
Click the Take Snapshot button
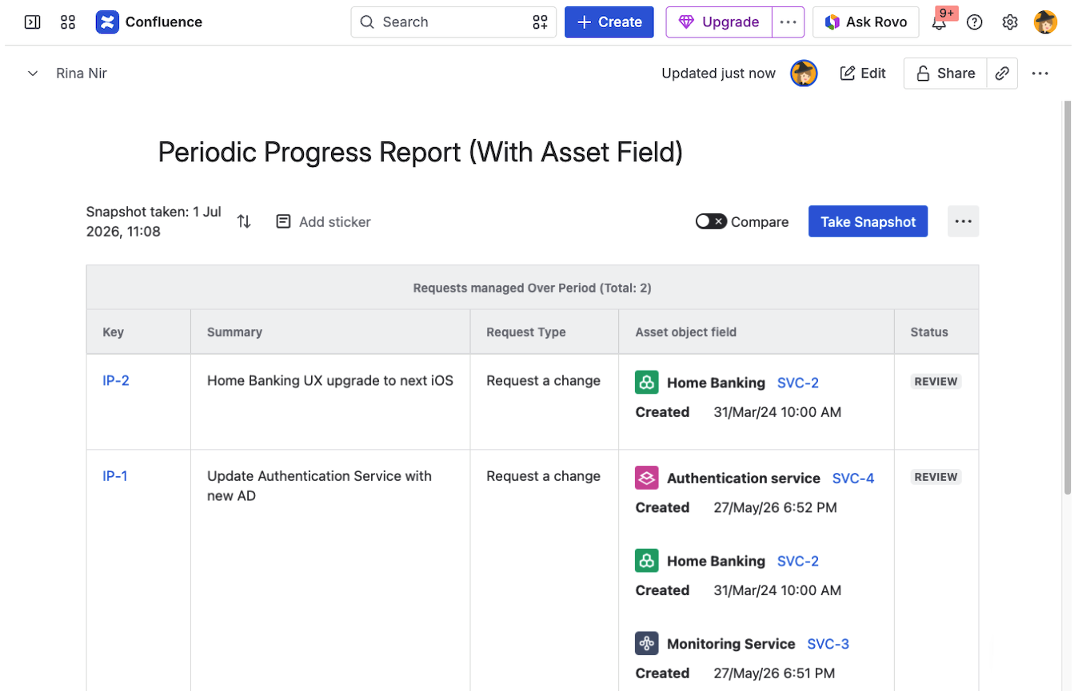868,221
